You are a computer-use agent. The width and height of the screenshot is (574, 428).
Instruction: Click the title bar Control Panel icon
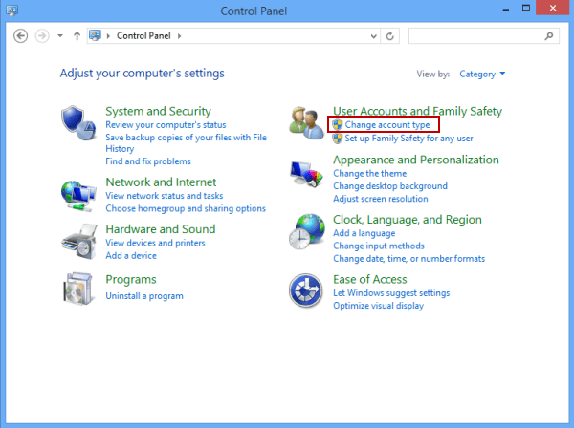point(11,11)
